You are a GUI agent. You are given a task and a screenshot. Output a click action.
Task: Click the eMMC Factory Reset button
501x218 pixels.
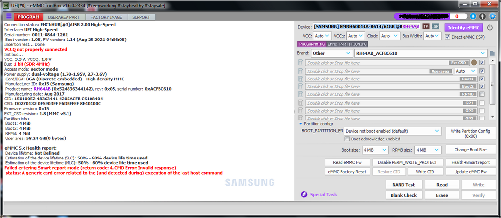(x=347, y=172)
